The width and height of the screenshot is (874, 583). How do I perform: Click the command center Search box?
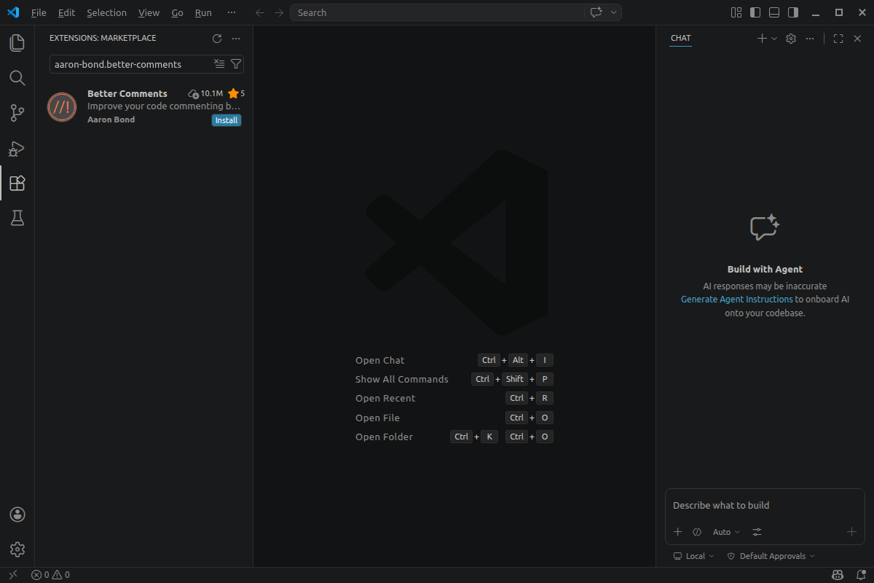click(437, 12)
